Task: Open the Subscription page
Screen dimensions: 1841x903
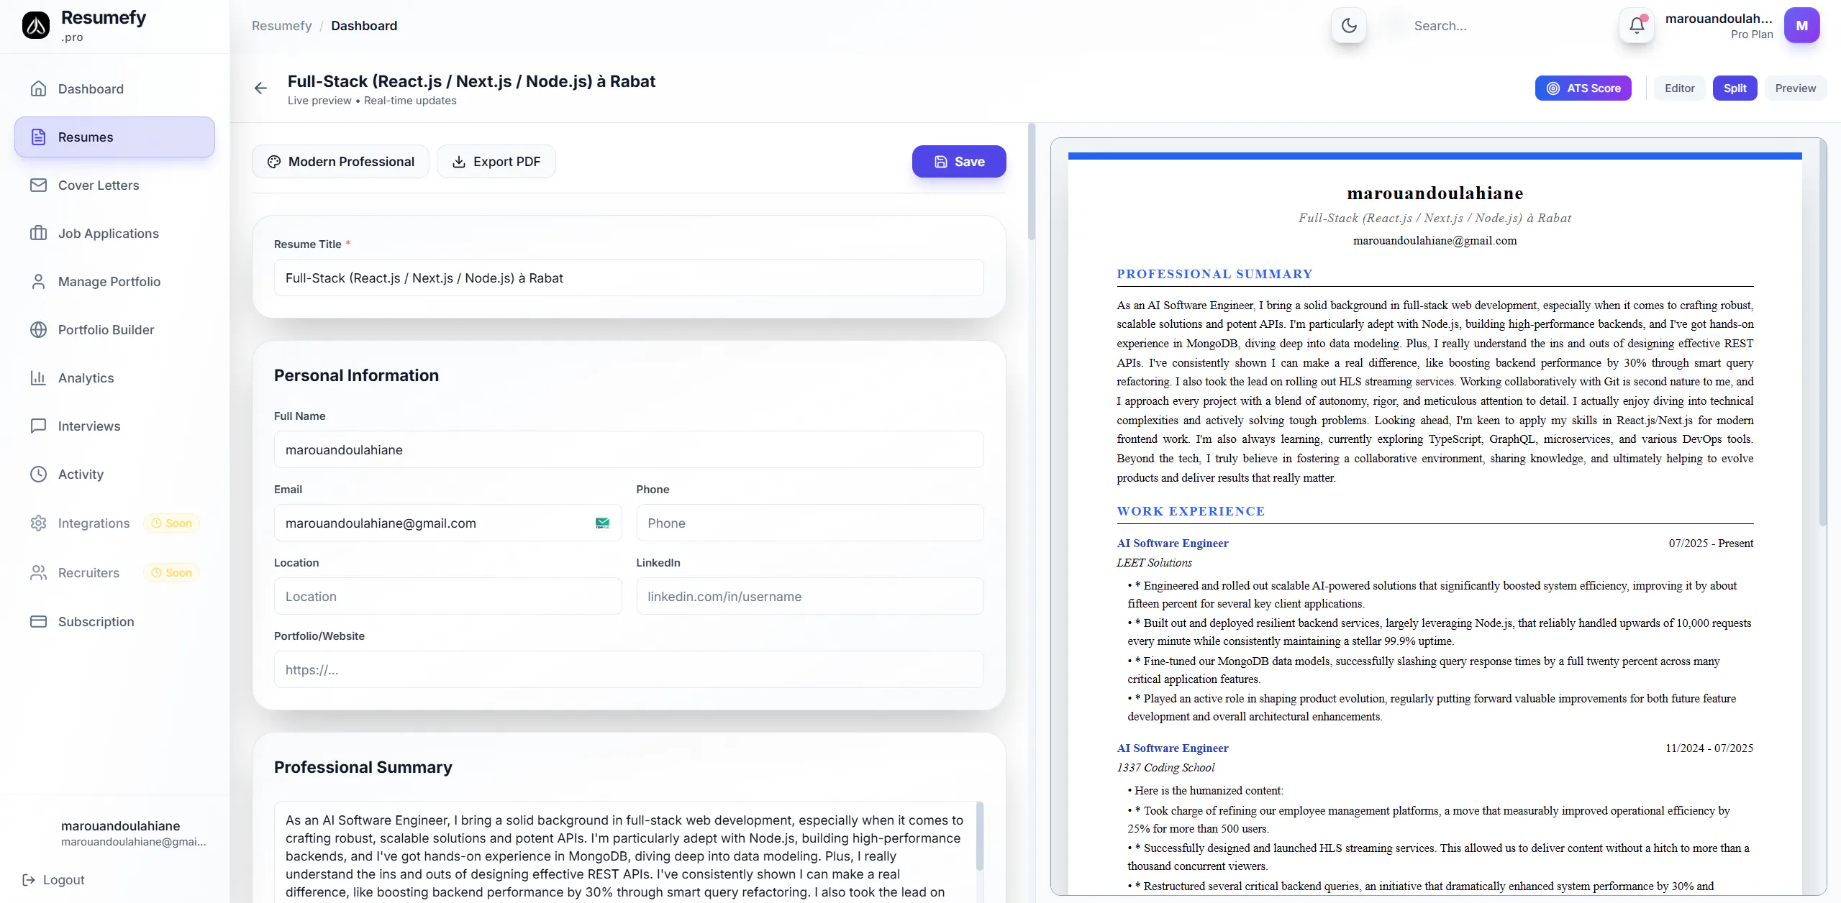Action: (114, 621)
